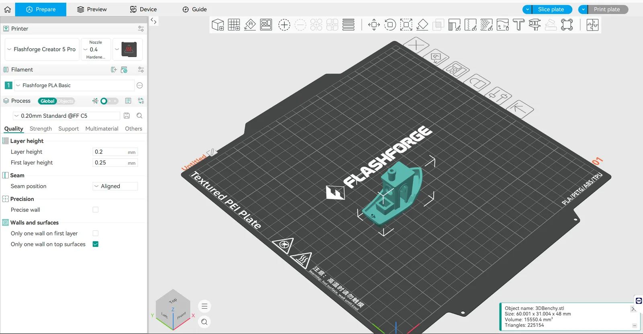Click the Home icon

[x=8, y=9]
